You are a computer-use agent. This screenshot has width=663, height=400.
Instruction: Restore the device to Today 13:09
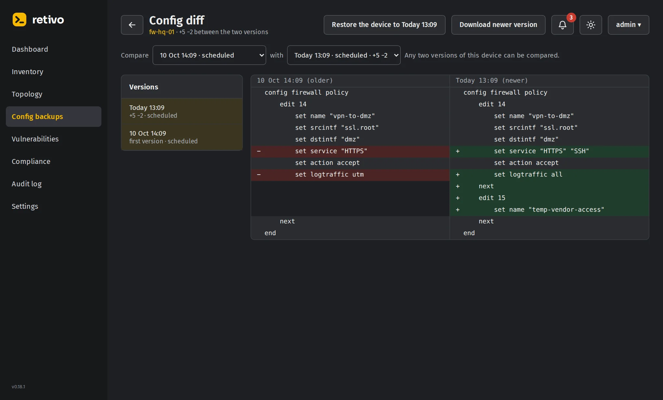[x=384, y=25]
